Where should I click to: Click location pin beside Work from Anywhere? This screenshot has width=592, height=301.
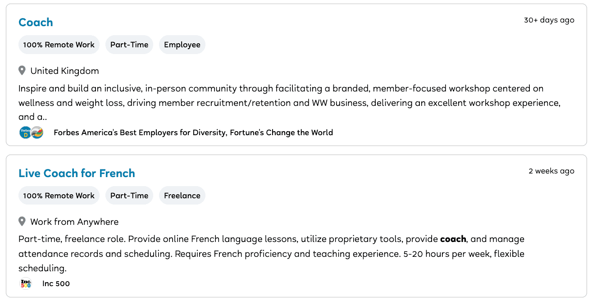(22, 222)
